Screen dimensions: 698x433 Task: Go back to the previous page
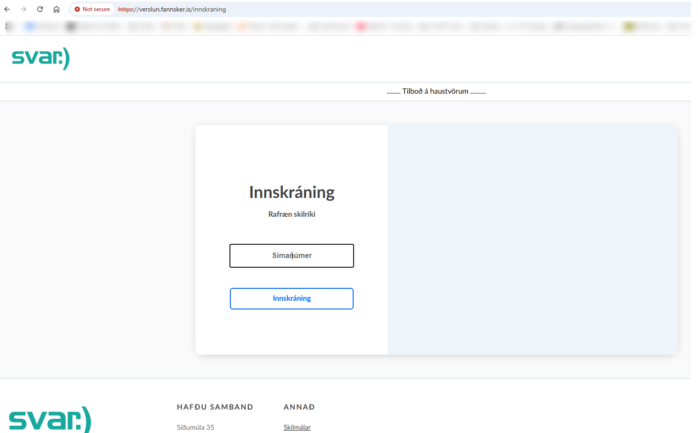coord(7,9)
